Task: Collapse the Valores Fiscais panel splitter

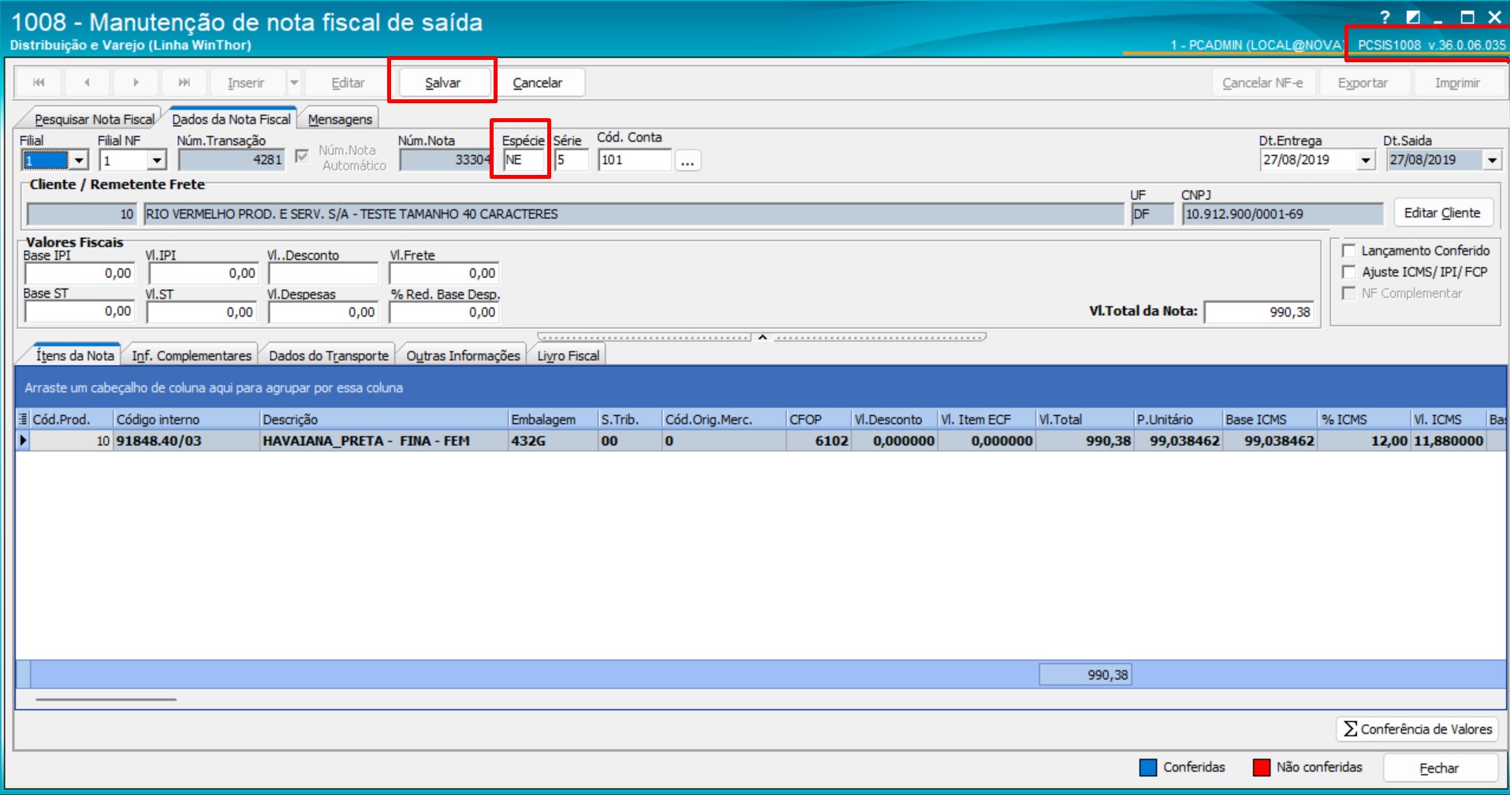Action: pyautogui.click(x=762, y=337)
